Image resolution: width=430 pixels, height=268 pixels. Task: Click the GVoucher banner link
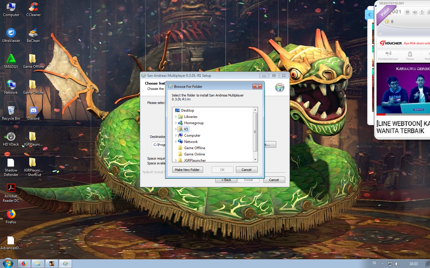tap(404, 43)
